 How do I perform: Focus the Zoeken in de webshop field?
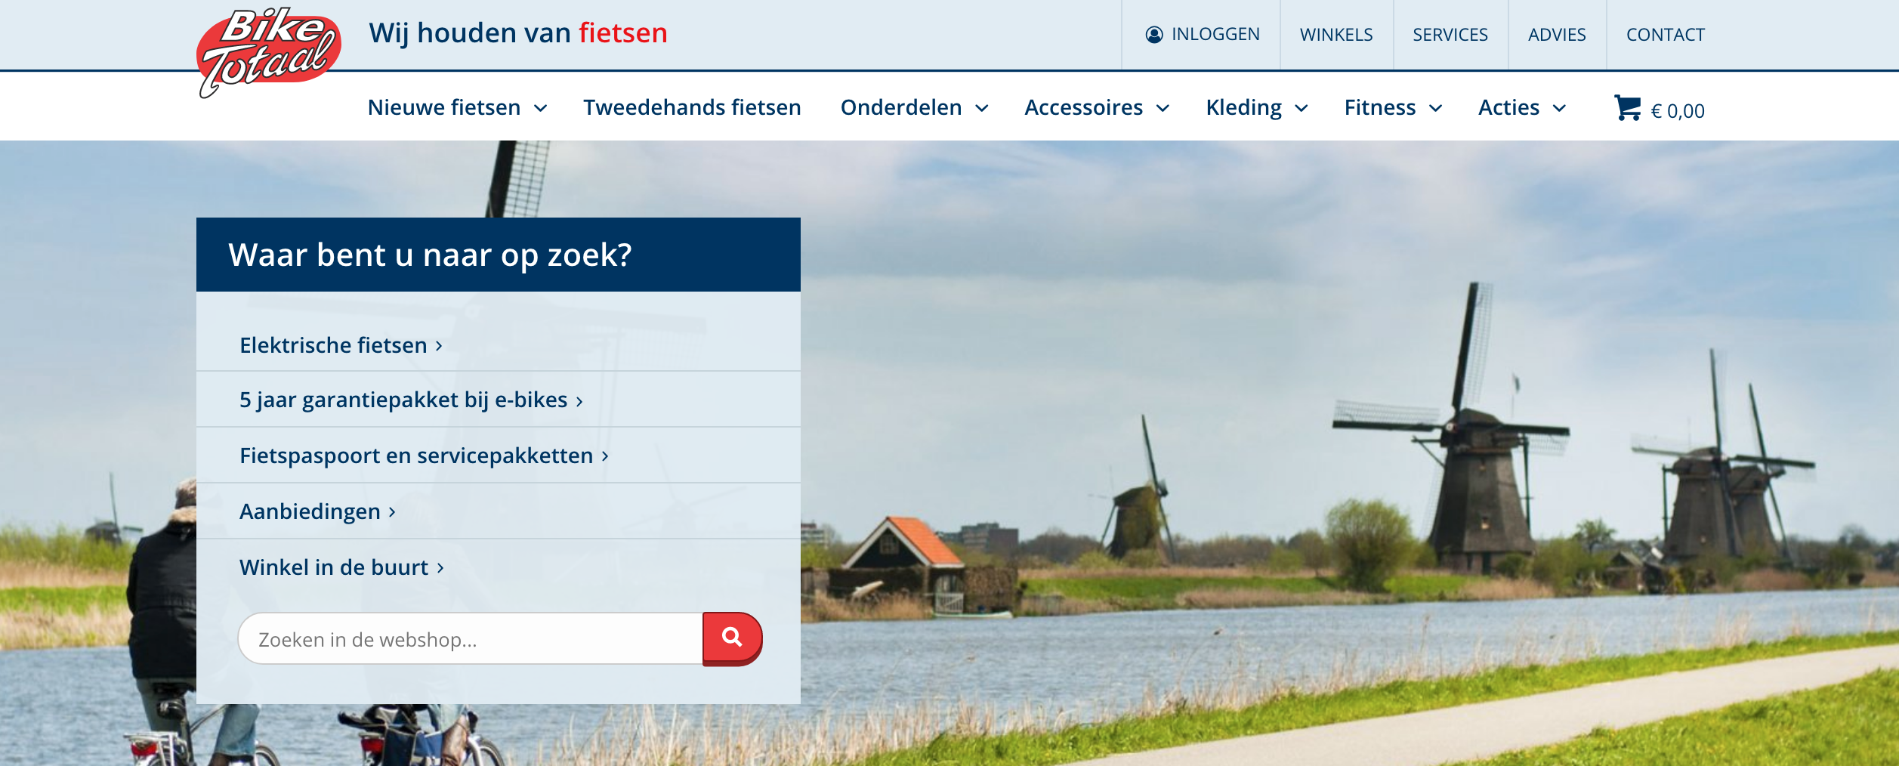[x=471, y=639]
